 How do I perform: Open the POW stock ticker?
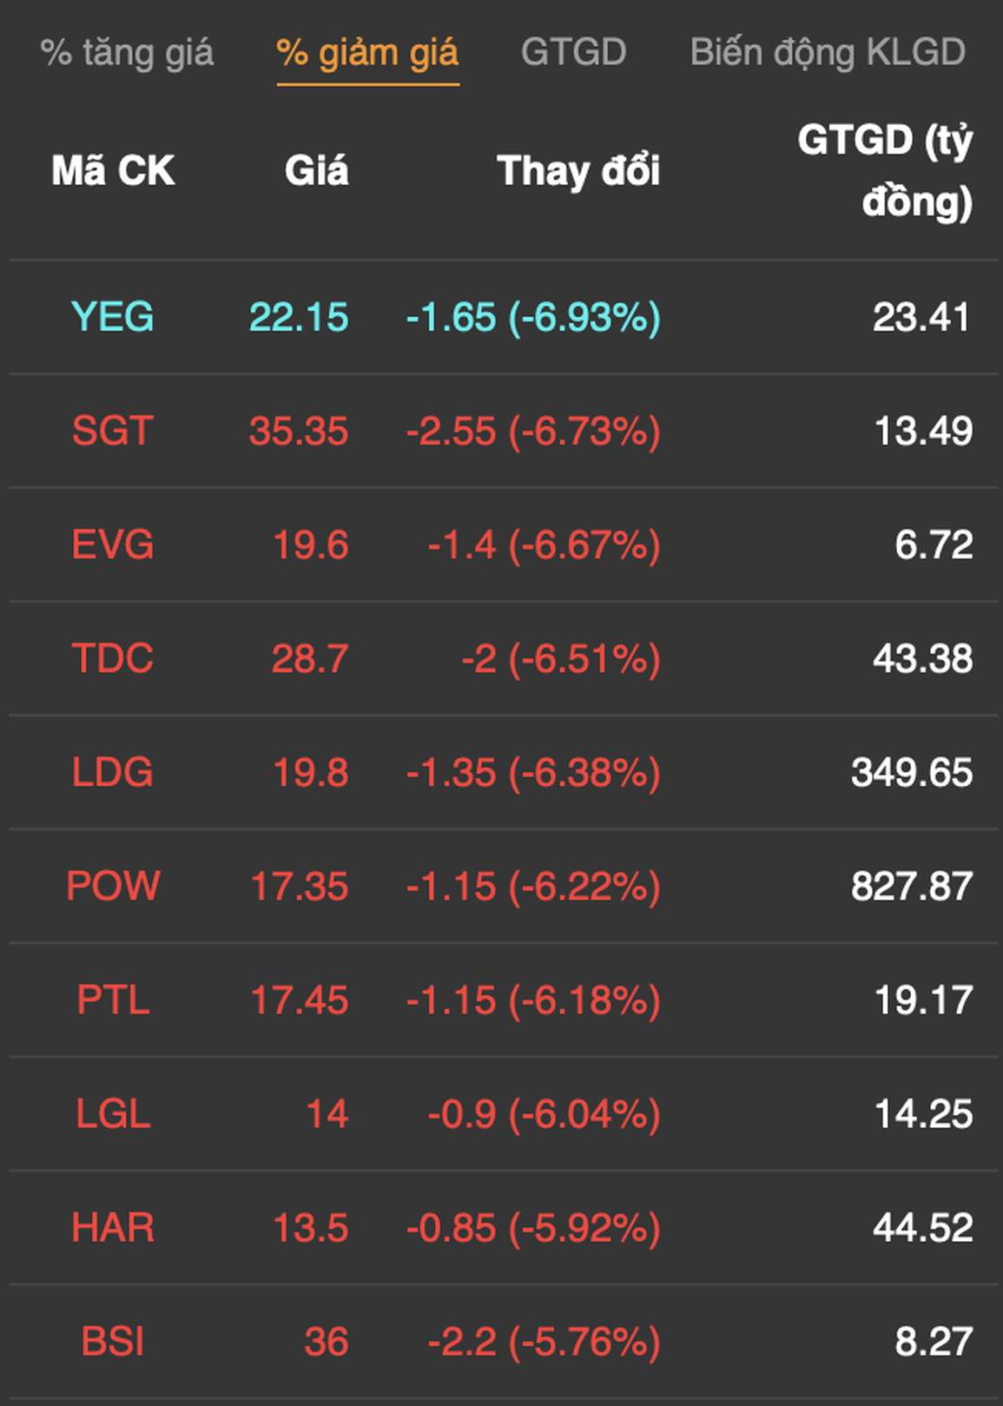tap(113, 886)
